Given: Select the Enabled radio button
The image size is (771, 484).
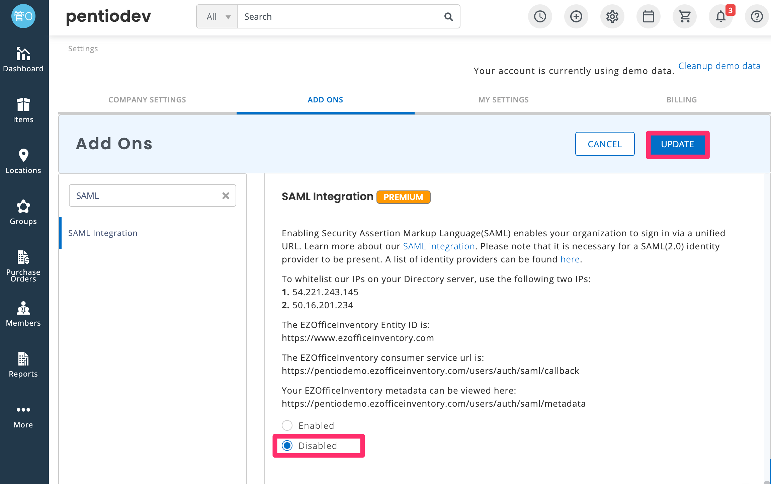Looking at the screenshot, I should [287, 425].
